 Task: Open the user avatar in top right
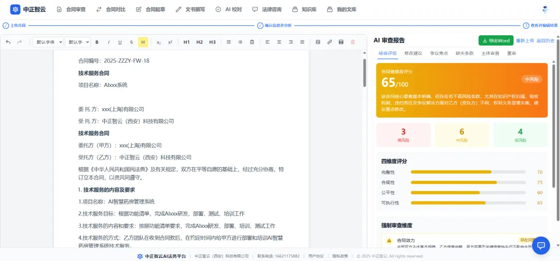pos(545,10)
